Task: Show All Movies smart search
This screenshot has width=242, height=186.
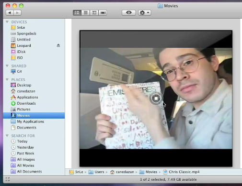Action: pos(34,165)
